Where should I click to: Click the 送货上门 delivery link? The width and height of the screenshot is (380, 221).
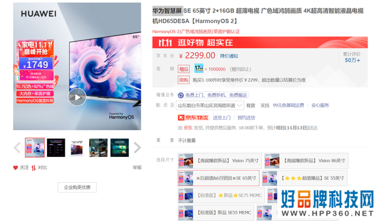(x=221, y=118)
